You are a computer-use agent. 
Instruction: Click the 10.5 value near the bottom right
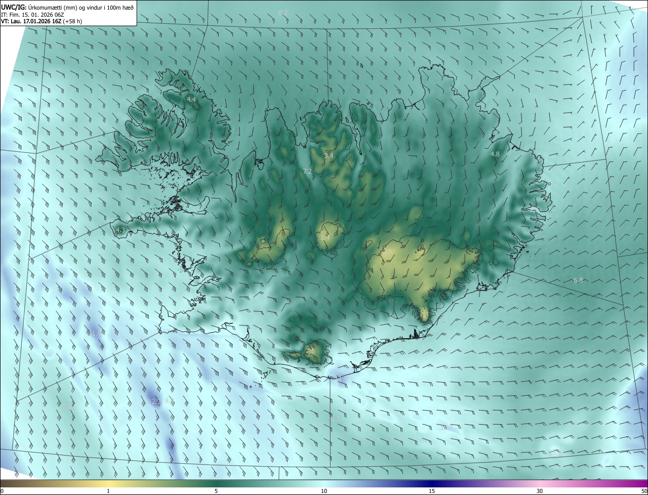pos(555,451)
